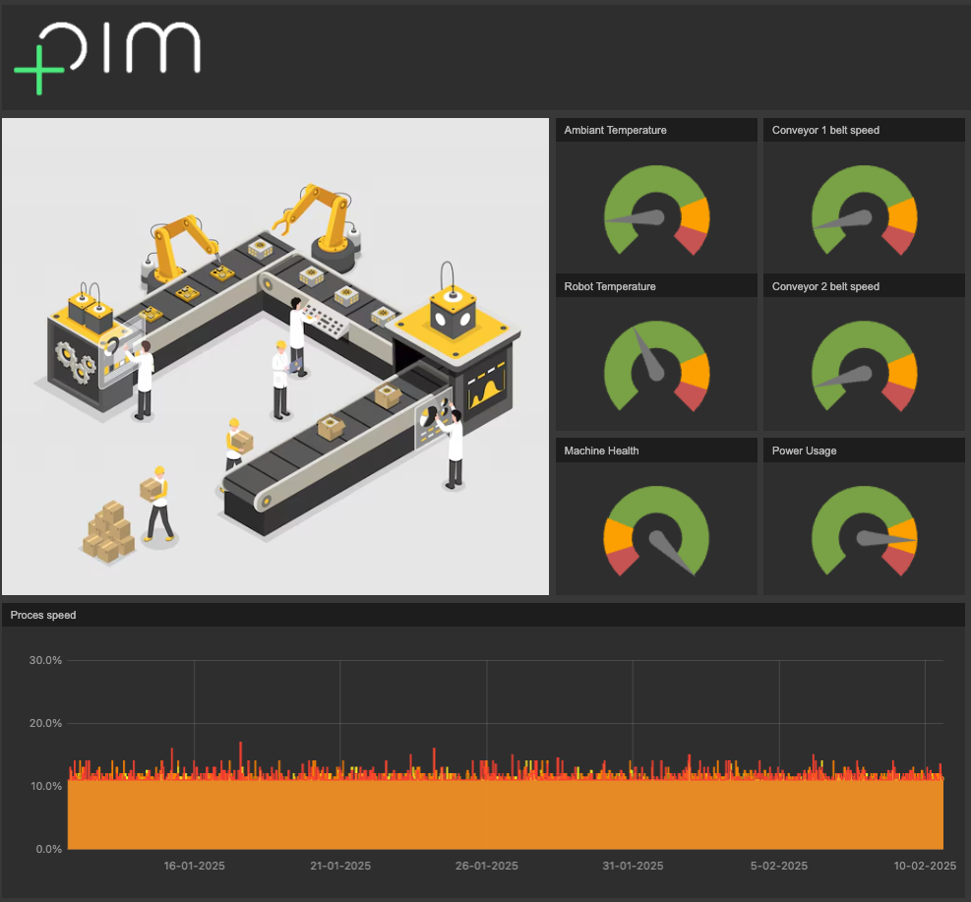Click the Robot Temperature panel title

tap(610, 286)
